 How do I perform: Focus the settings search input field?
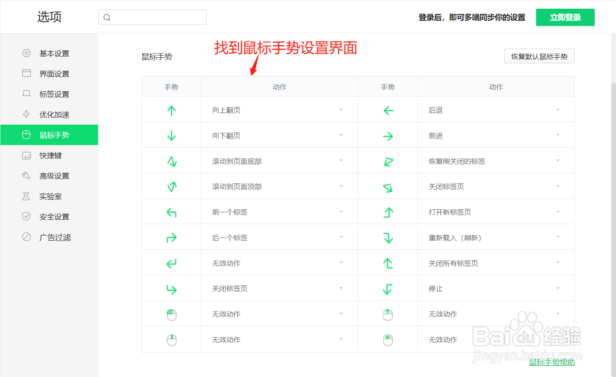[x=157, y=17]
